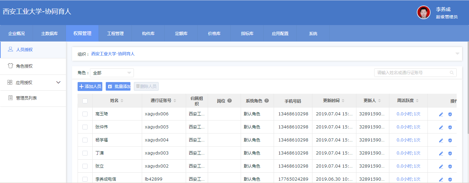
Task: Click the edit pencil icon for 丁潇
Action: point(441,153)
